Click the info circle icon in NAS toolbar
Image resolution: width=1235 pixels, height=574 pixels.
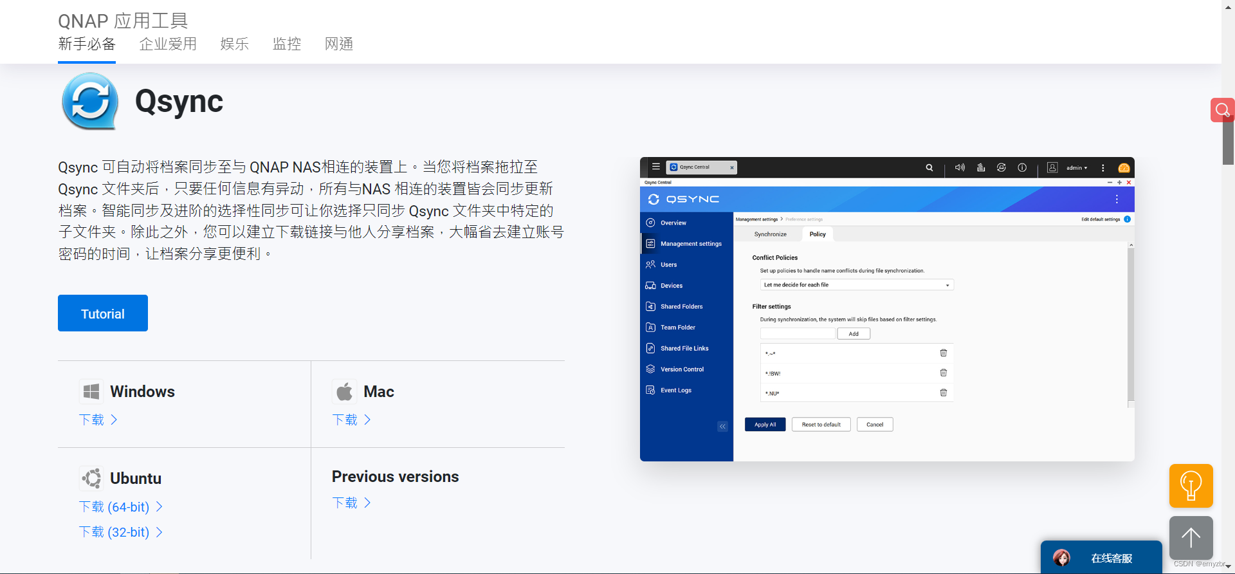1022,167
